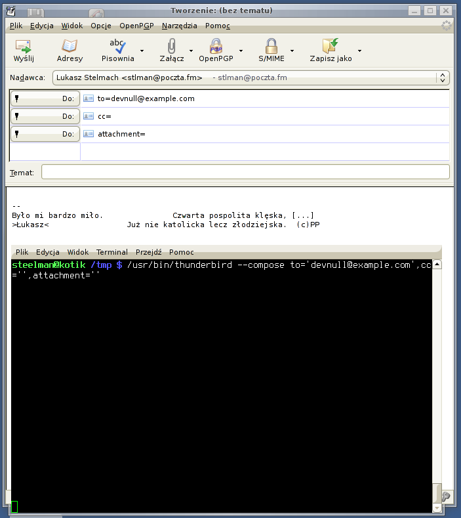This screenshot has height=518, width=461.
Task: Open the terminal window's Edycja menu
Action: (47, 252)
